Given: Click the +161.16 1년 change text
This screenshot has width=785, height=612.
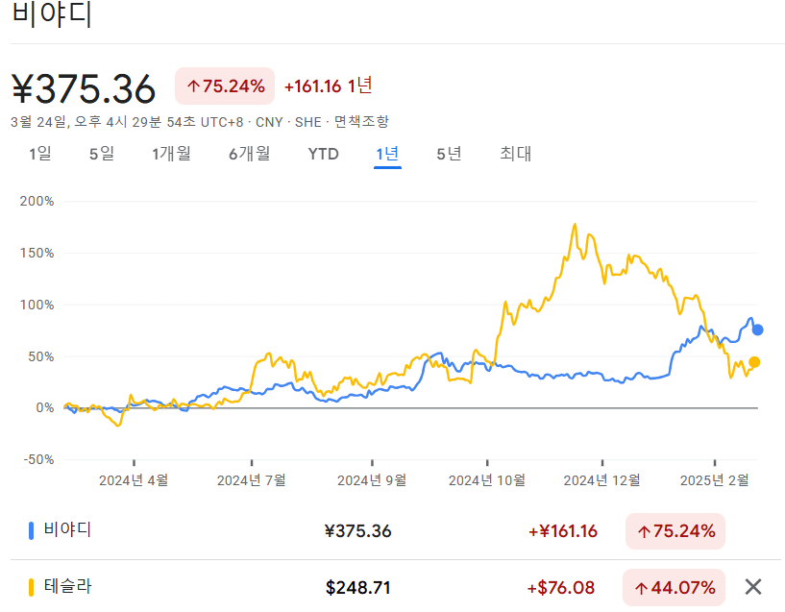Looking at the screenshot, I should pyautogui.click(x=329, y=86).
